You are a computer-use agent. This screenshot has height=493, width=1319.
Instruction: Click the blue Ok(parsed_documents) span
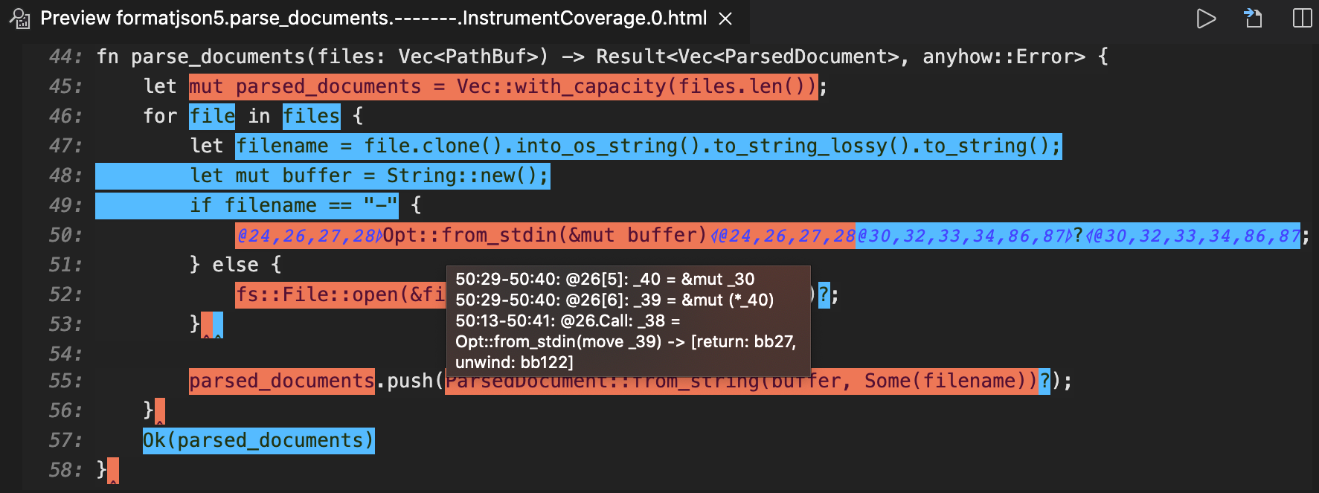(x=258, y=441)
